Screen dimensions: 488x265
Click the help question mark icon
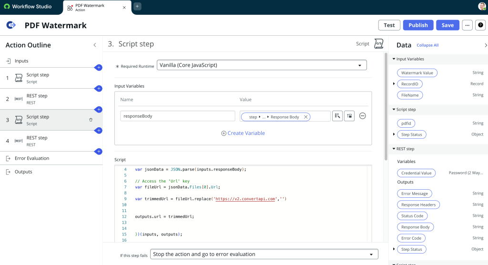pos(480,25)
